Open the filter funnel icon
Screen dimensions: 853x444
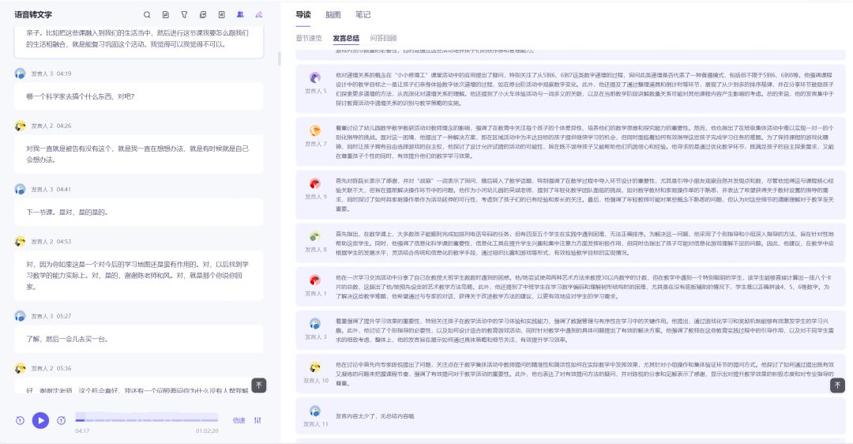click(x=184, y=15)
